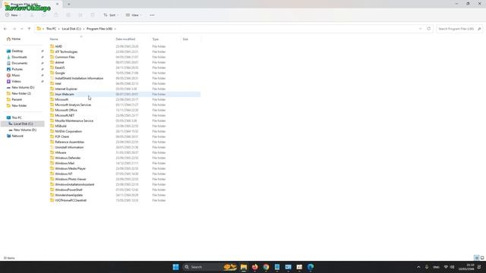Click the Up one level arrow
The width and height of the screenshot is (486, 273).
coord(29,29)
